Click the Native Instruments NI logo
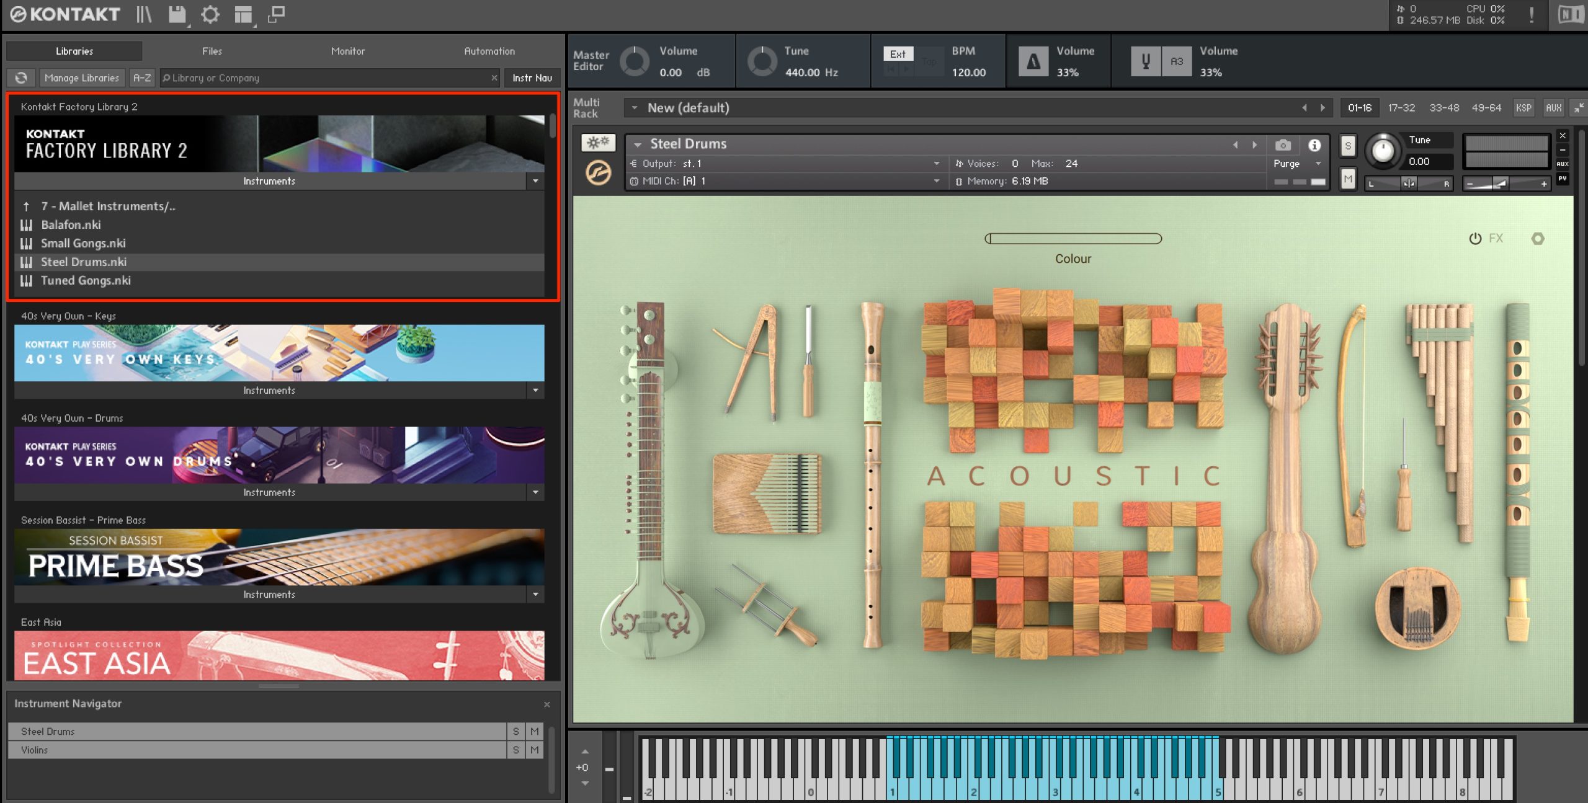This screenshot has width=1588, height=803. (1570, 14)
